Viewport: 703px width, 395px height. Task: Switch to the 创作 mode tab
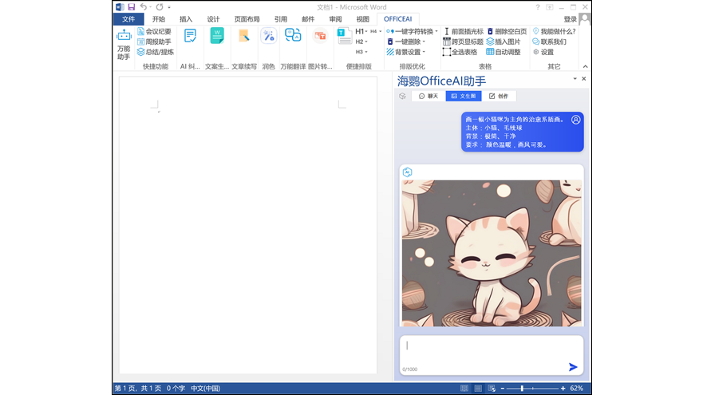pos(498,96)
